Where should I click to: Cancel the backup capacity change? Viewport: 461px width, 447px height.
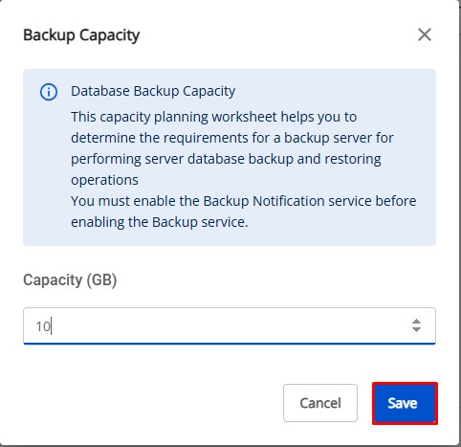coord(320,403)
